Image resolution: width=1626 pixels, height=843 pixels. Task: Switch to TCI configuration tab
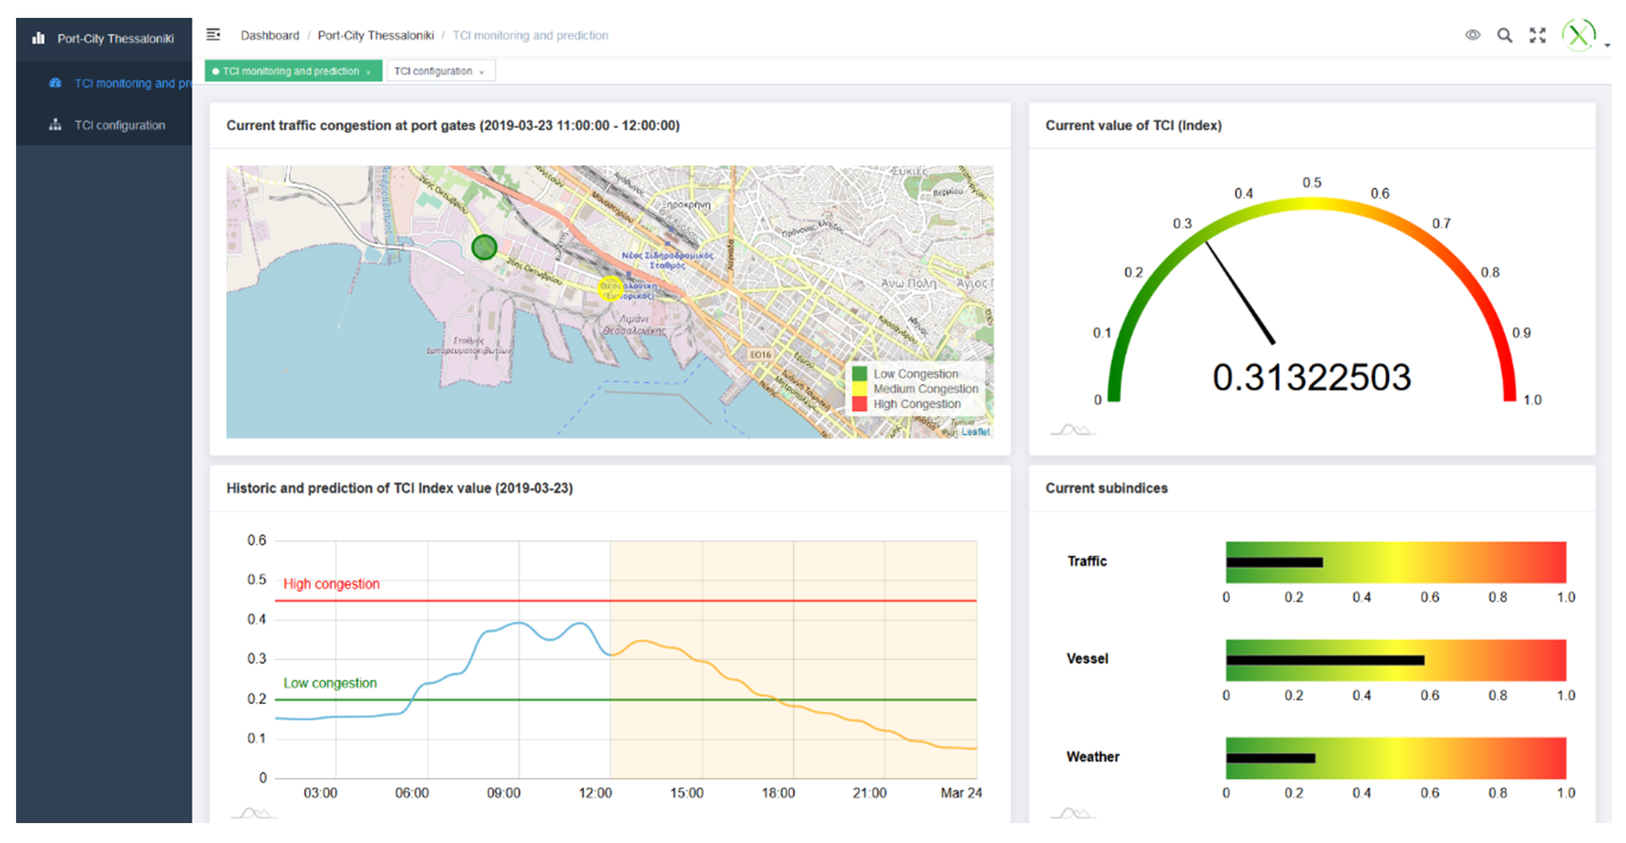tap(433, 71)
